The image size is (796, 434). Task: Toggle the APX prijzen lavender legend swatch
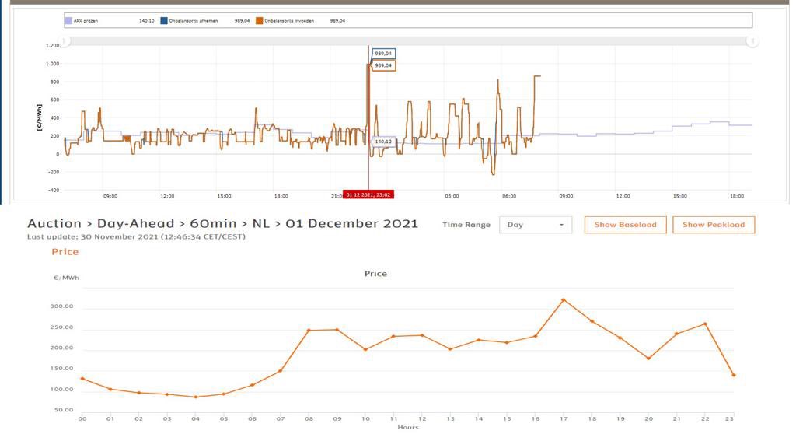click(68, 21)
